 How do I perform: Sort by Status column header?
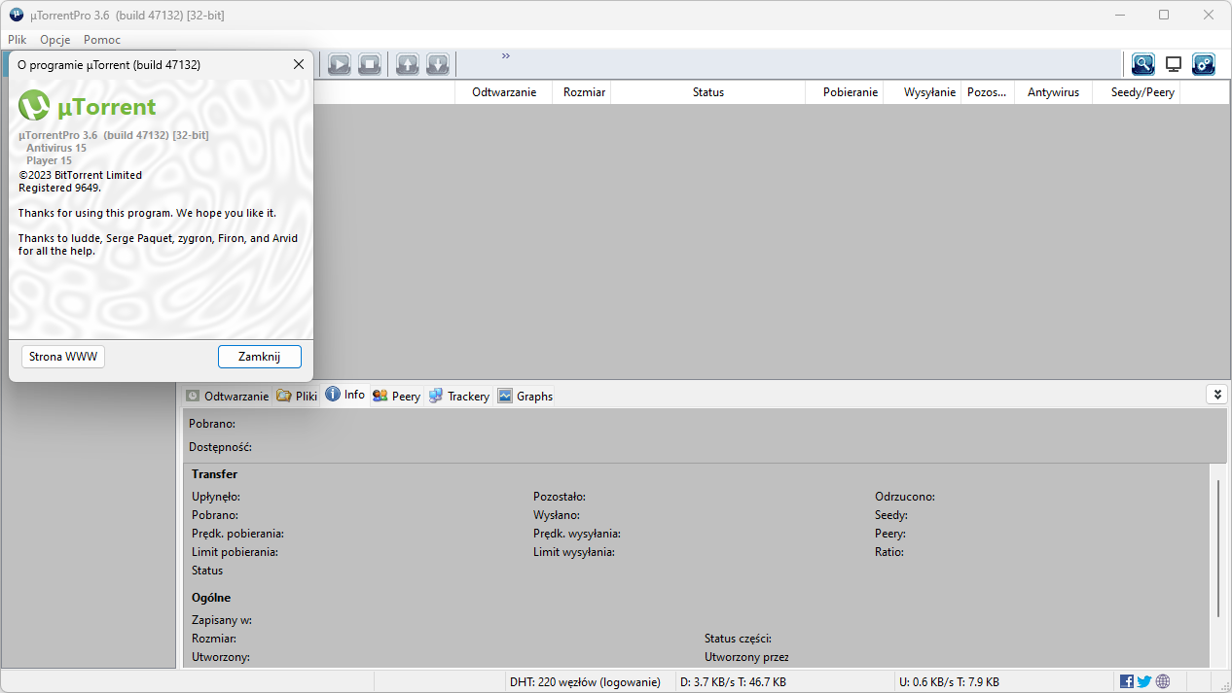tap(708, 92)
